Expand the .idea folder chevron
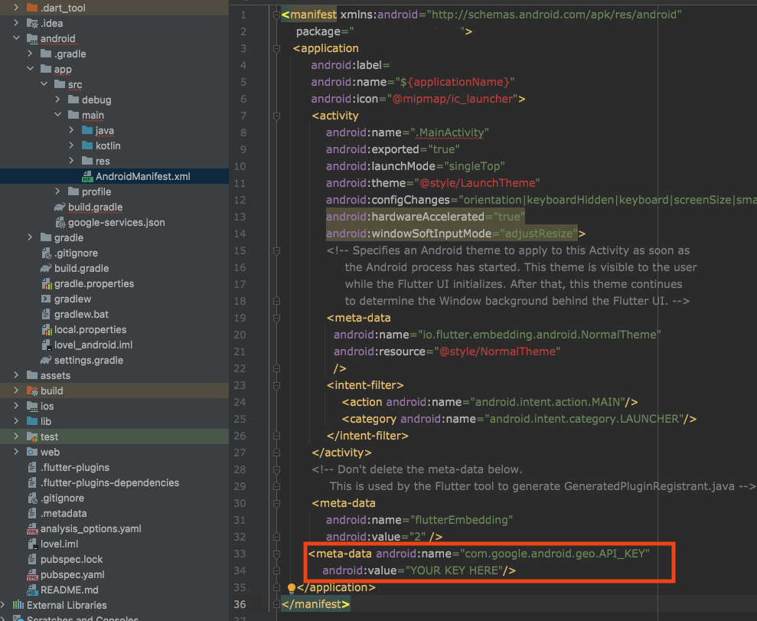 coord(16,23)
